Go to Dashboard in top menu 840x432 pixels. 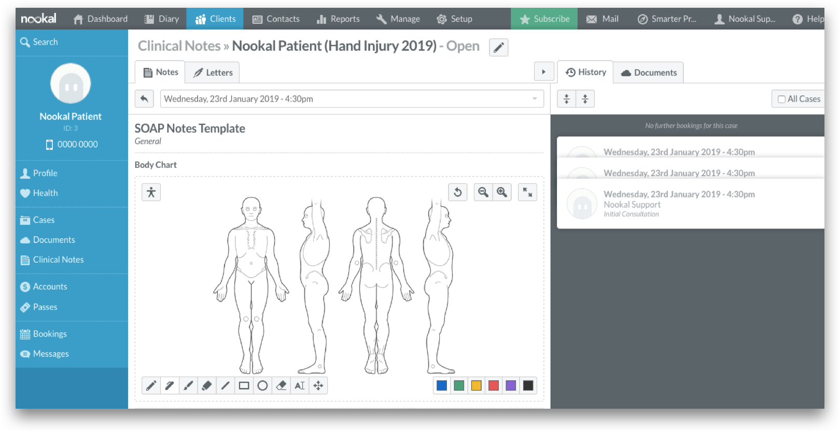pos(100,19)
